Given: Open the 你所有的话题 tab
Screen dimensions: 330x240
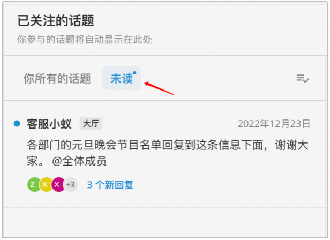Looking at the screenshot, I should coord(57,78).
